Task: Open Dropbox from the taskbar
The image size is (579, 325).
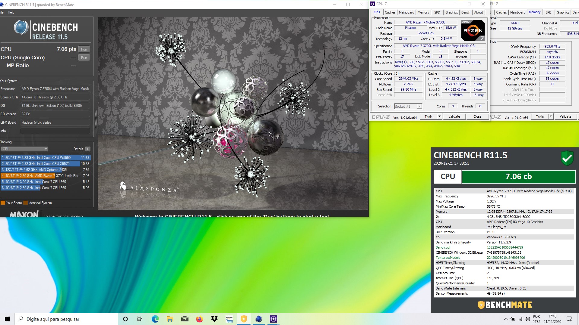Action: tap(214, 319)
